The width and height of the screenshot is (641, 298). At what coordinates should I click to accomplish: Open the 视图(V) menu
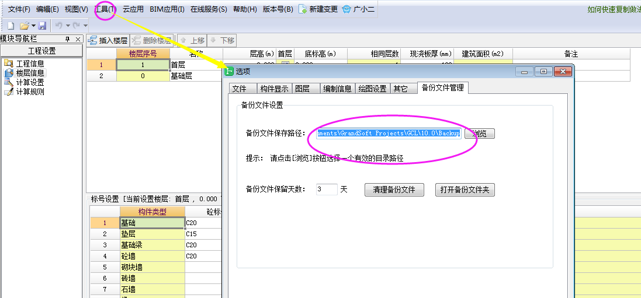pyautogui.click(x=77, y=9)
